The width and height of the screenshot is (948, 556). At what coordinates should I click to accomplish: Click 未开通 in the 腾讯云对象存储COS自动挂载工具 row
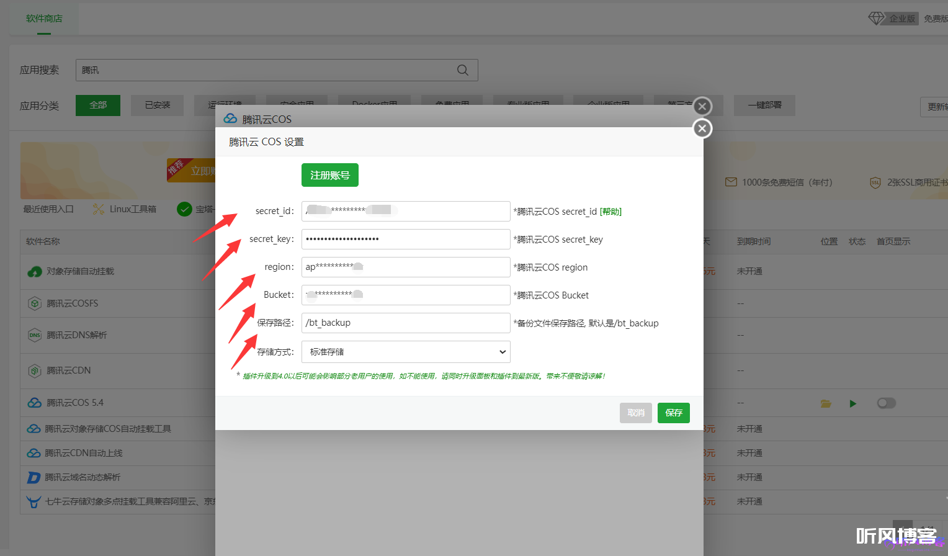749,429
